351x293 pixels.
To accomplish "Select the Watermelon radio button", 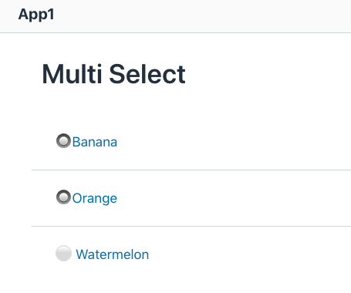I will coord(63,254).
